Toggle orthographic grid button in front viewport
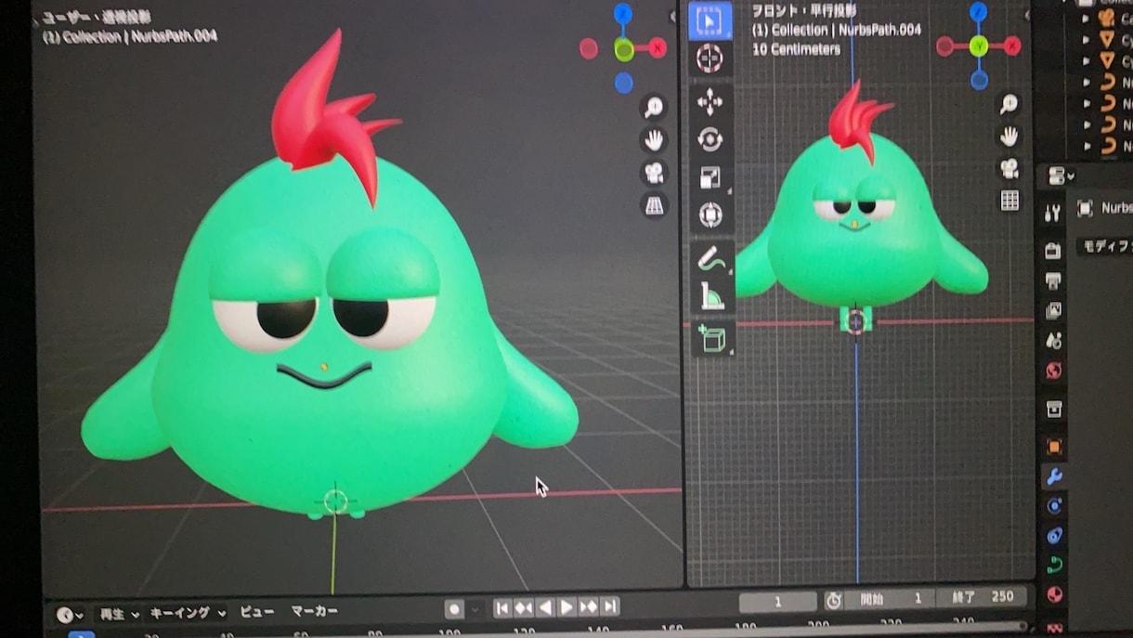1133x638 pixels. coord(1009,200)
